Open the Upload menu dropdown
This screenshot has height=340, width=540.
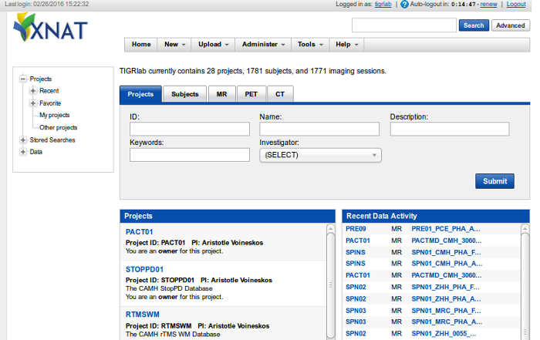(213, 45)
